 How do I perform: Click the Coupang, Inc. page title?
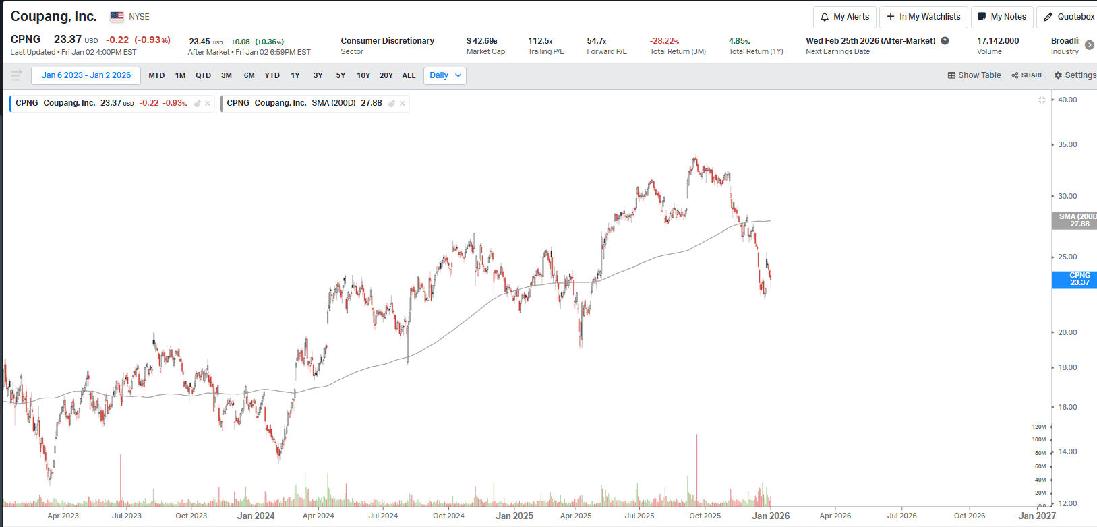[54, 16]
